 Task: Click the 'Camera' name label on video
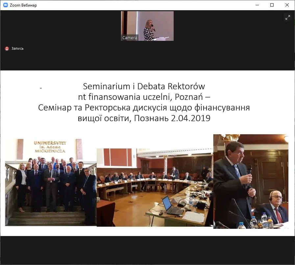click(x=130, y=38)
